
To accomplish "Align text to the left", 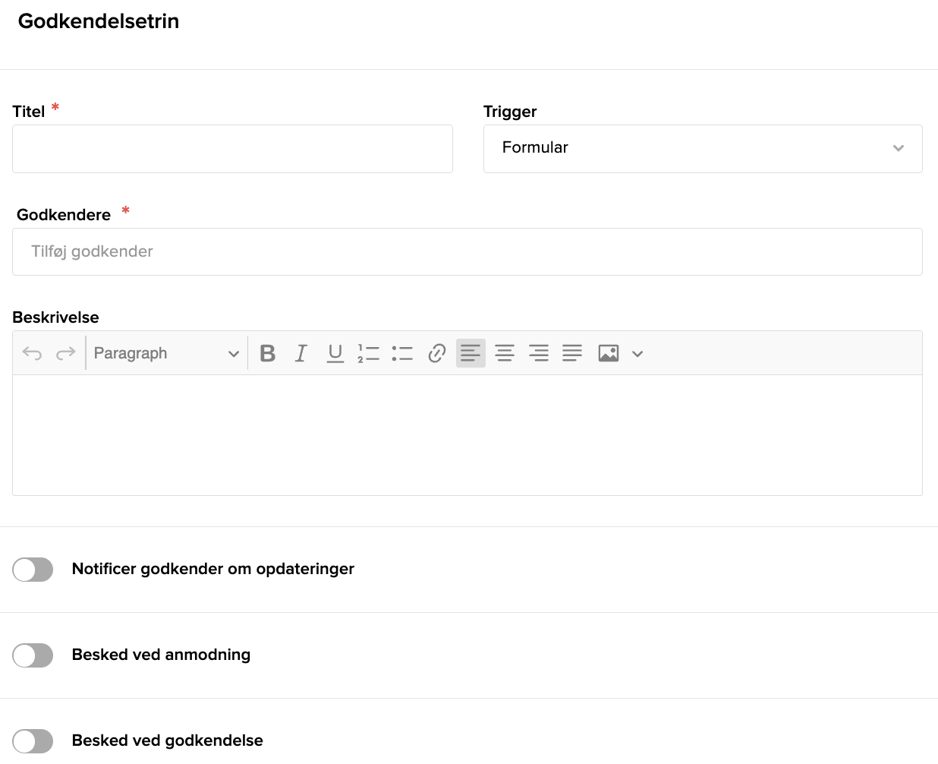I will (471, 353).
